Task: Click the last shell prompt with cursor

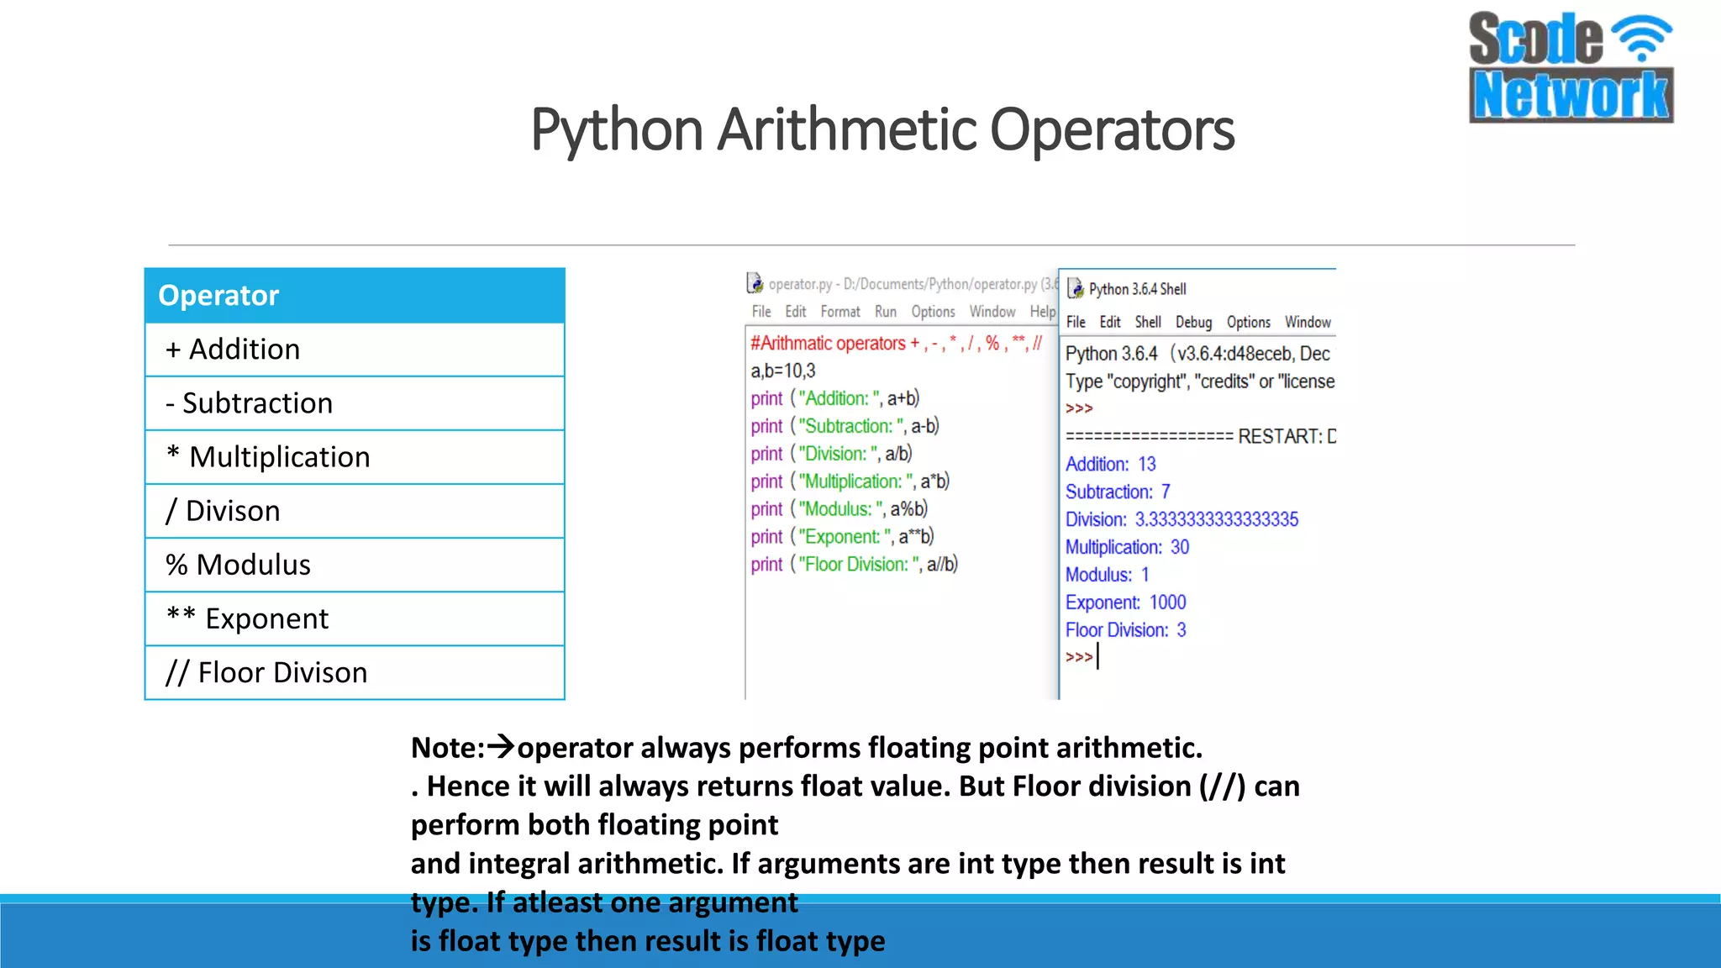Action: tap(1082, 656)
